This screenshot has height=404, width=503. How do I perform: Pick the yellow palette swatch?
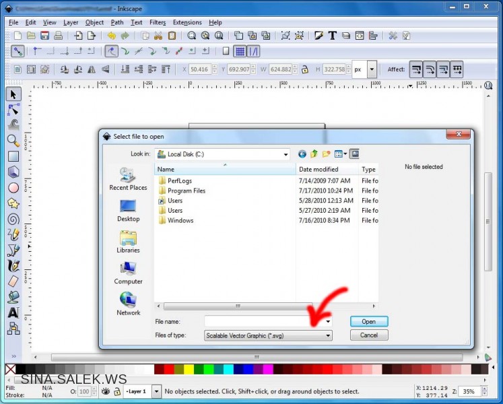(189, 370)
